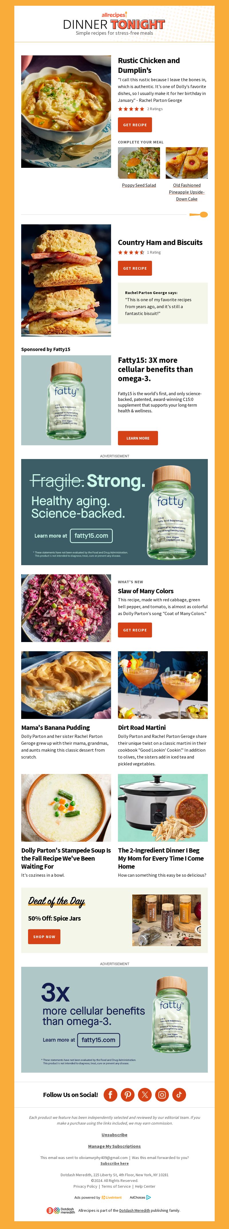Open the TikTok social icon
The height and width of the screenshot is (1229, 229).
click(x=179, y=1094)
